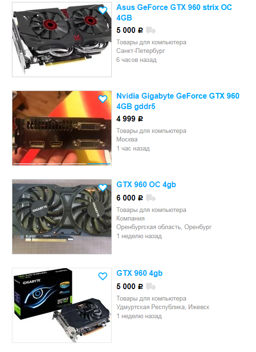The width and height of the screenshot is (256, 352).
Task: Click category text under Asus strix listing
Action: pos(151,42)
